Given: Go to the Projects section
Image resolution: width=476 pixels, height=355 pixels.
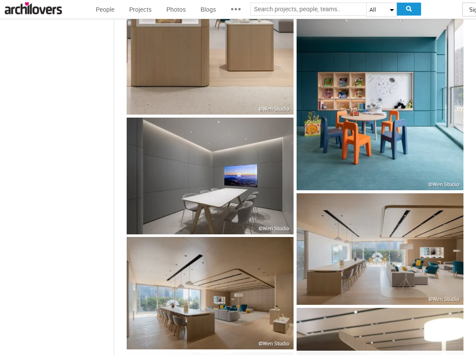Looking at the screenshot, I should (140, 10).
